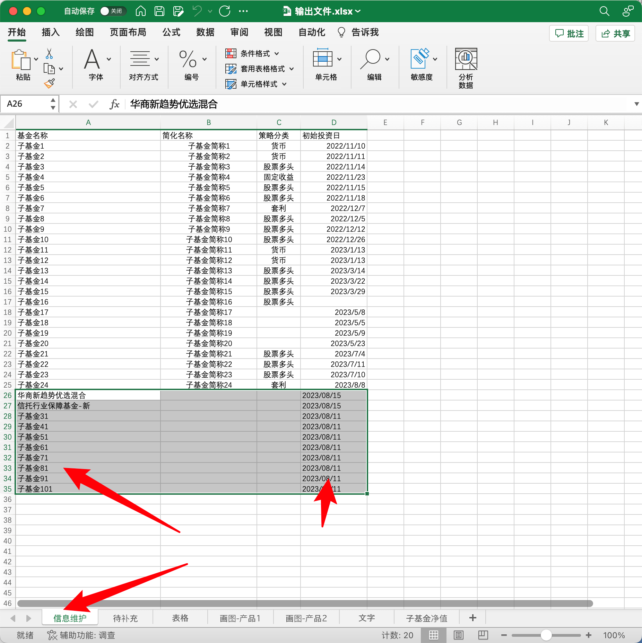Click the Format Painter brush icon
Screen dimensions: 642x643
point(49,83)
